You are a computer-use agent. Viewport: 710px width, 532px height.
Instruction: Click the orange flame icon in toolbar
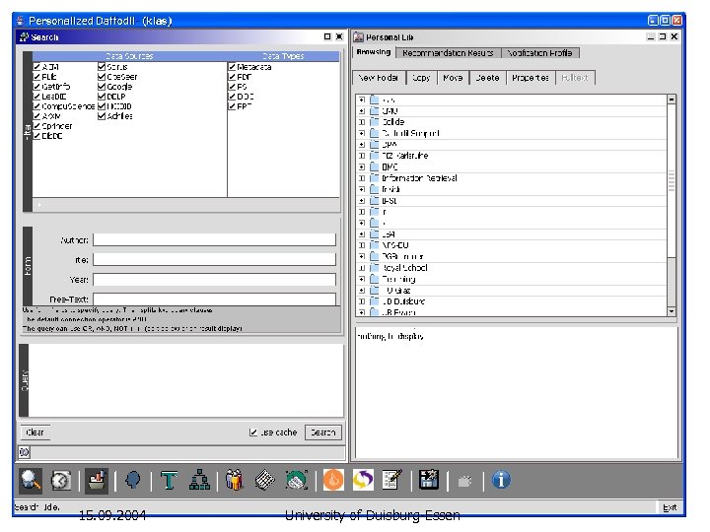pos(334,480)
